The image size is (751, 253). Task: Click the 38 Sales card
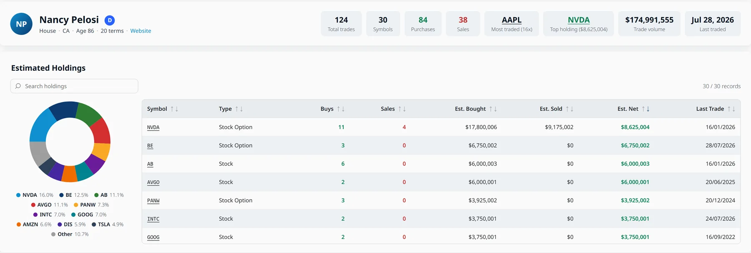tap(463, 24)
